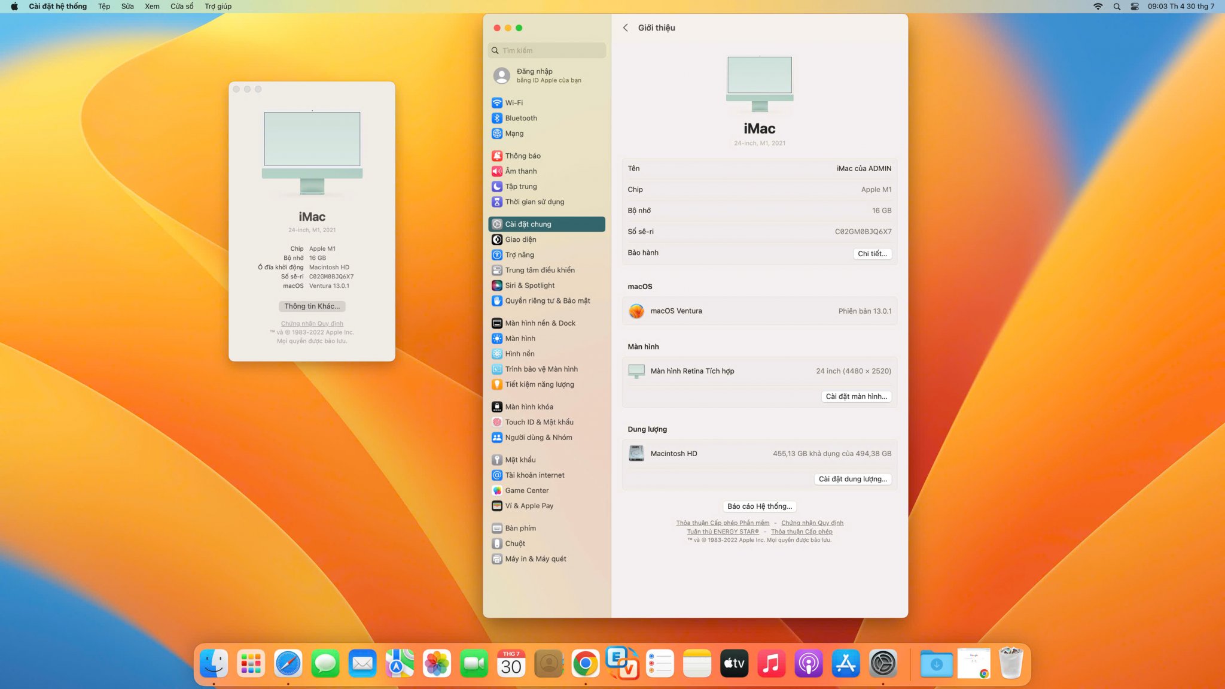The image size is (1225, 689).
Task: Click Chi tiết warranty button
Action: [x=872, y=254]
